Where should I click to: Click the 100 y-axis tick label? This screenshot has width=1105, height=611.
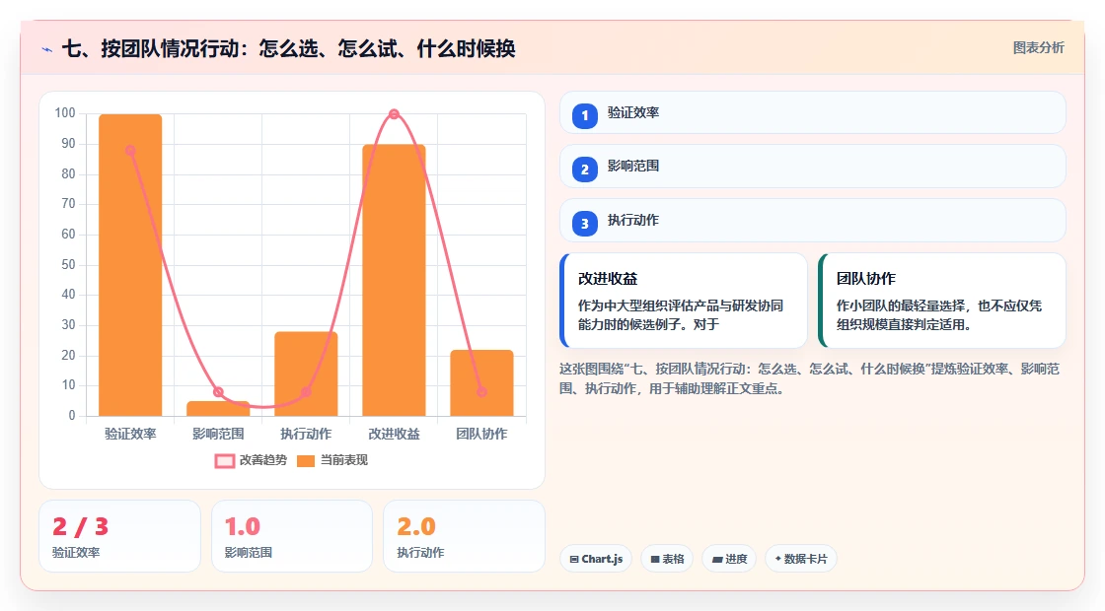[x=65, y=113]
